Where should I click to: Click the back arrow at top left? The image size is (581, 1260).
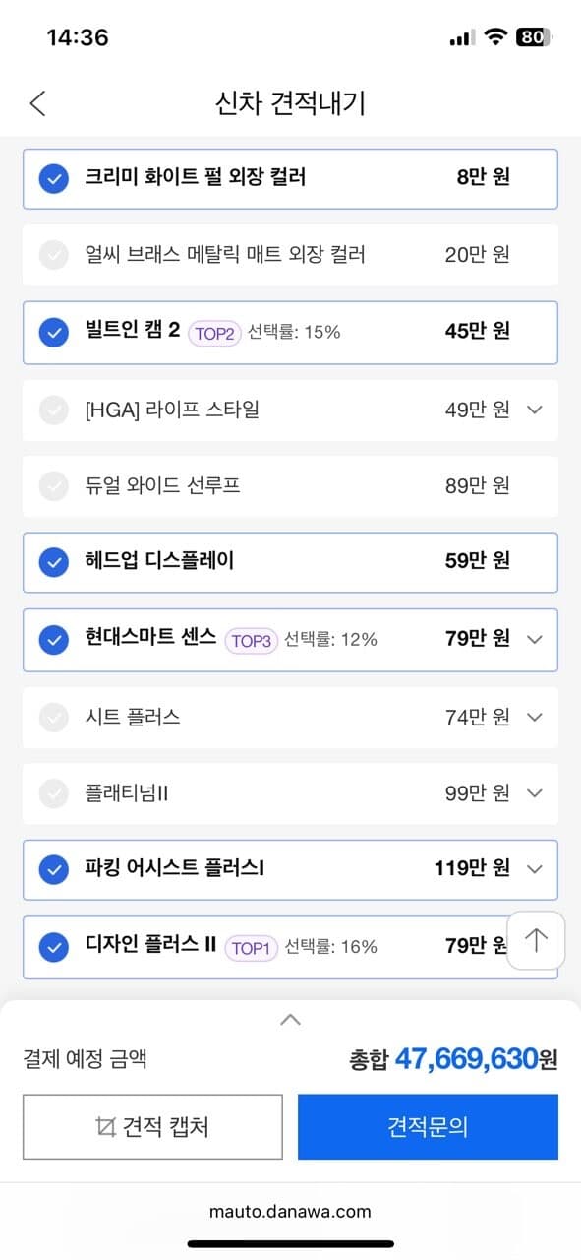click(x=37, y=102)
